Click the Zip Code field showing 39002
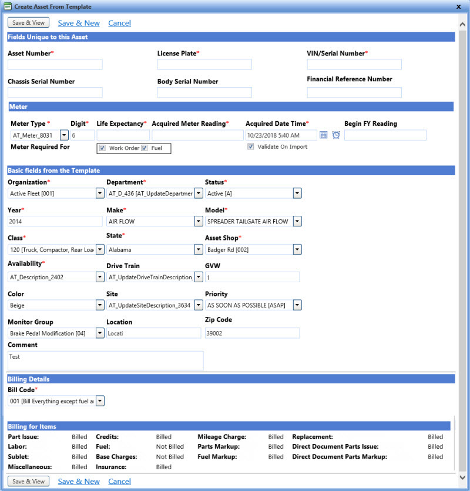The height and width of the screenshot is (491, 470). pos(253,333)
